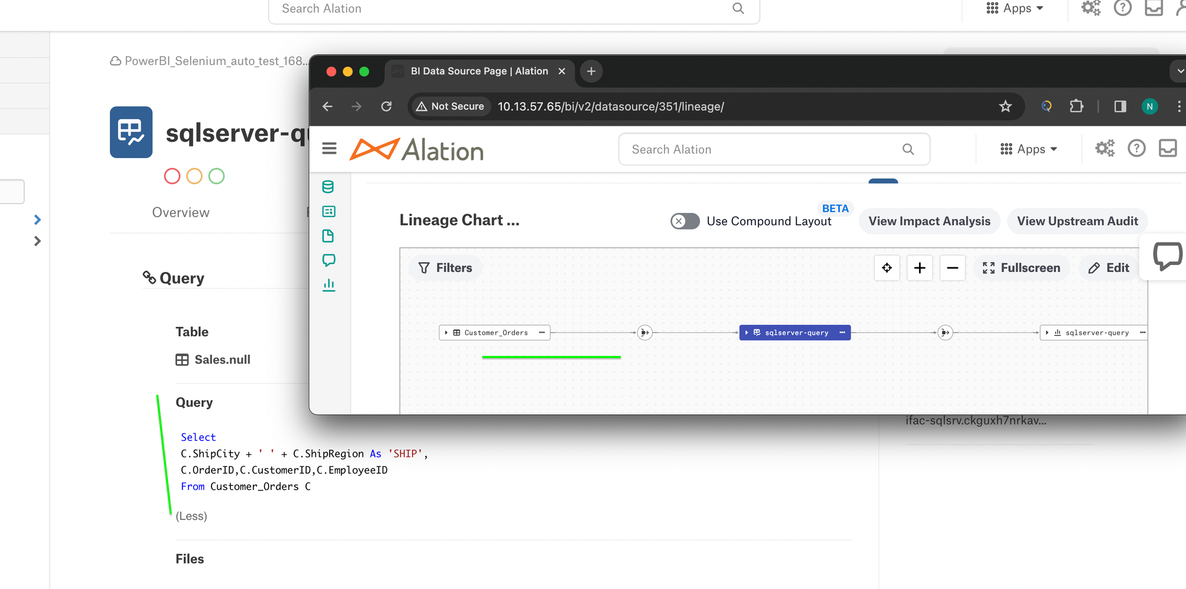This screenshot has width=1186, height=589.
Task: Open the Sales.null table link
Action: point(222,359)
